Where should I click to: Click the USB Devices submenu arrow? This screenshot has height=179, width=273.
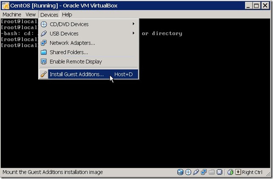coord(134,33)
